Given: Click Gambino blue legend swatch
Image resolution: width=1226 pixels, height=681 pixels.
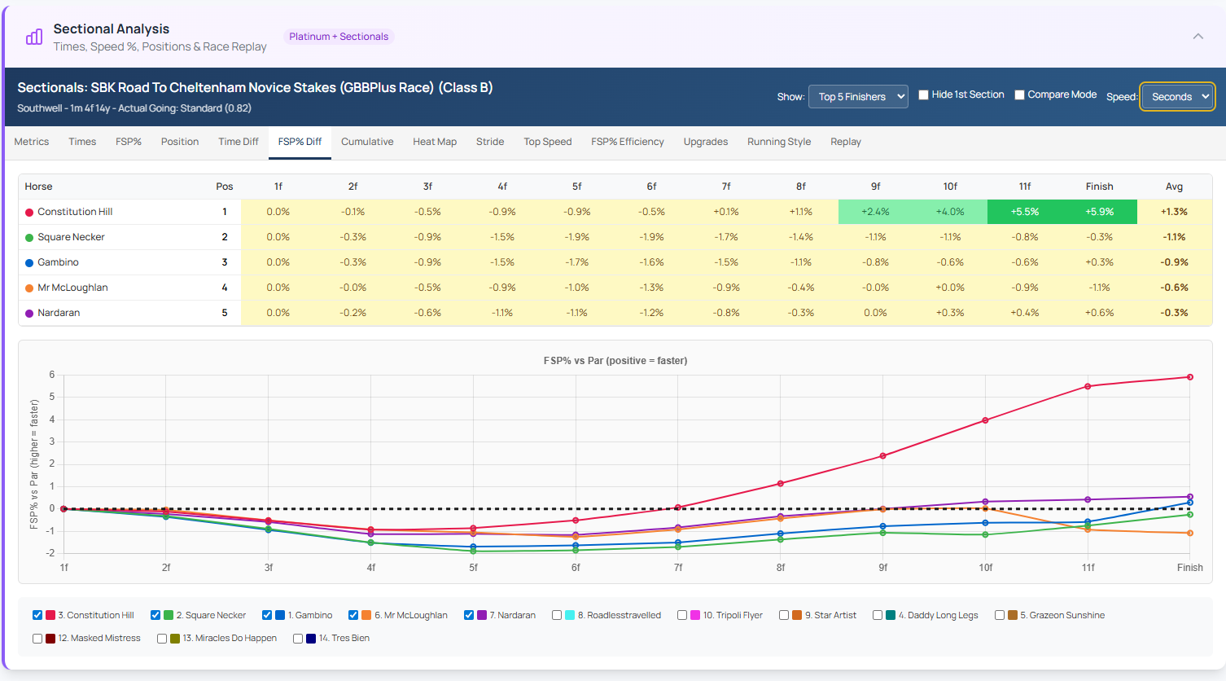Looking at the screenshot, I should 280,615.
